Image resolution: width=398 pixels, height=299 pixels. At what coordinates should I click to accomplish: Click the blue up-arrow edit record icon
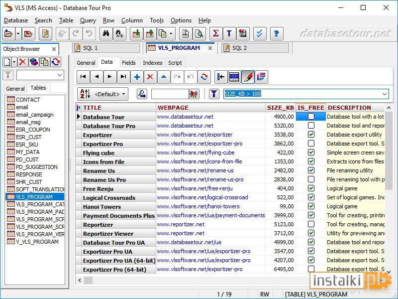tap(164, 77)
